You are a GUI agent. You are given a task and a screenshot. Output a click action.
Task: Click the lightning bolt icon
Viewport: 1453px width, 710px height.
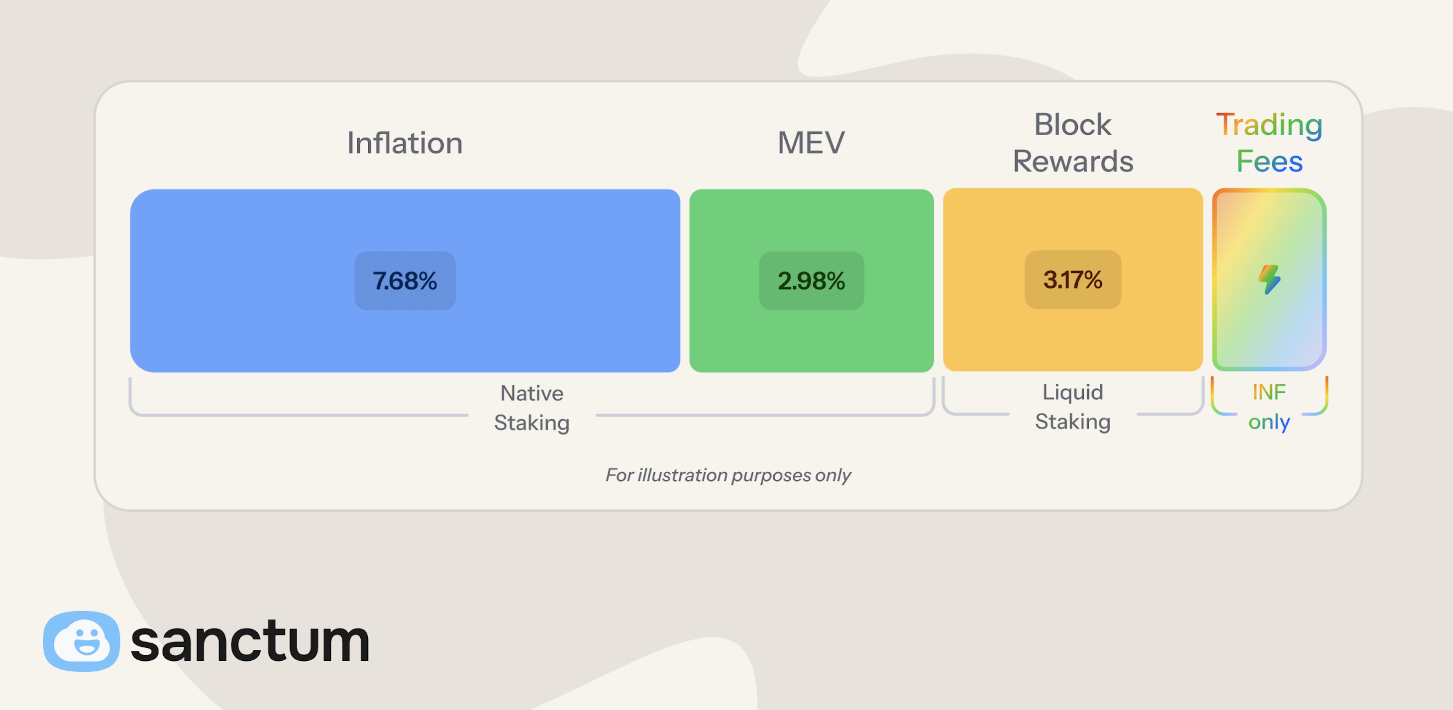click(x=1269, y=279)
